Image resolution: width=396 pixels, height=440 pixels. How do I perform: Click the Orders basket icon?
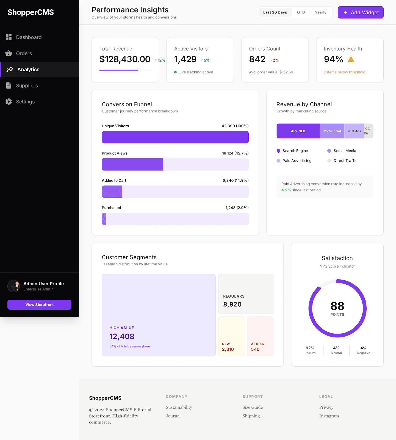[x=9, y=53]
